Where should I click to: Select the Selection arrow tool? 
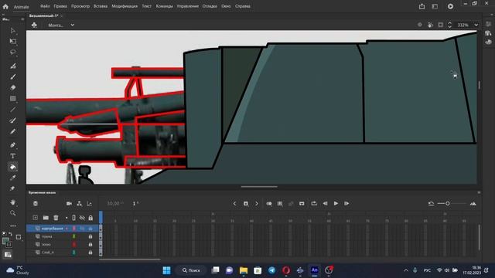pyautogui.click(x=12, y=31)
